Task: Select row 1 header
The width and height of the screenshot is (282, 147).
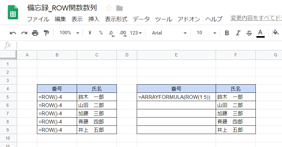Action: pyautogui.click(x=8, y=64)
